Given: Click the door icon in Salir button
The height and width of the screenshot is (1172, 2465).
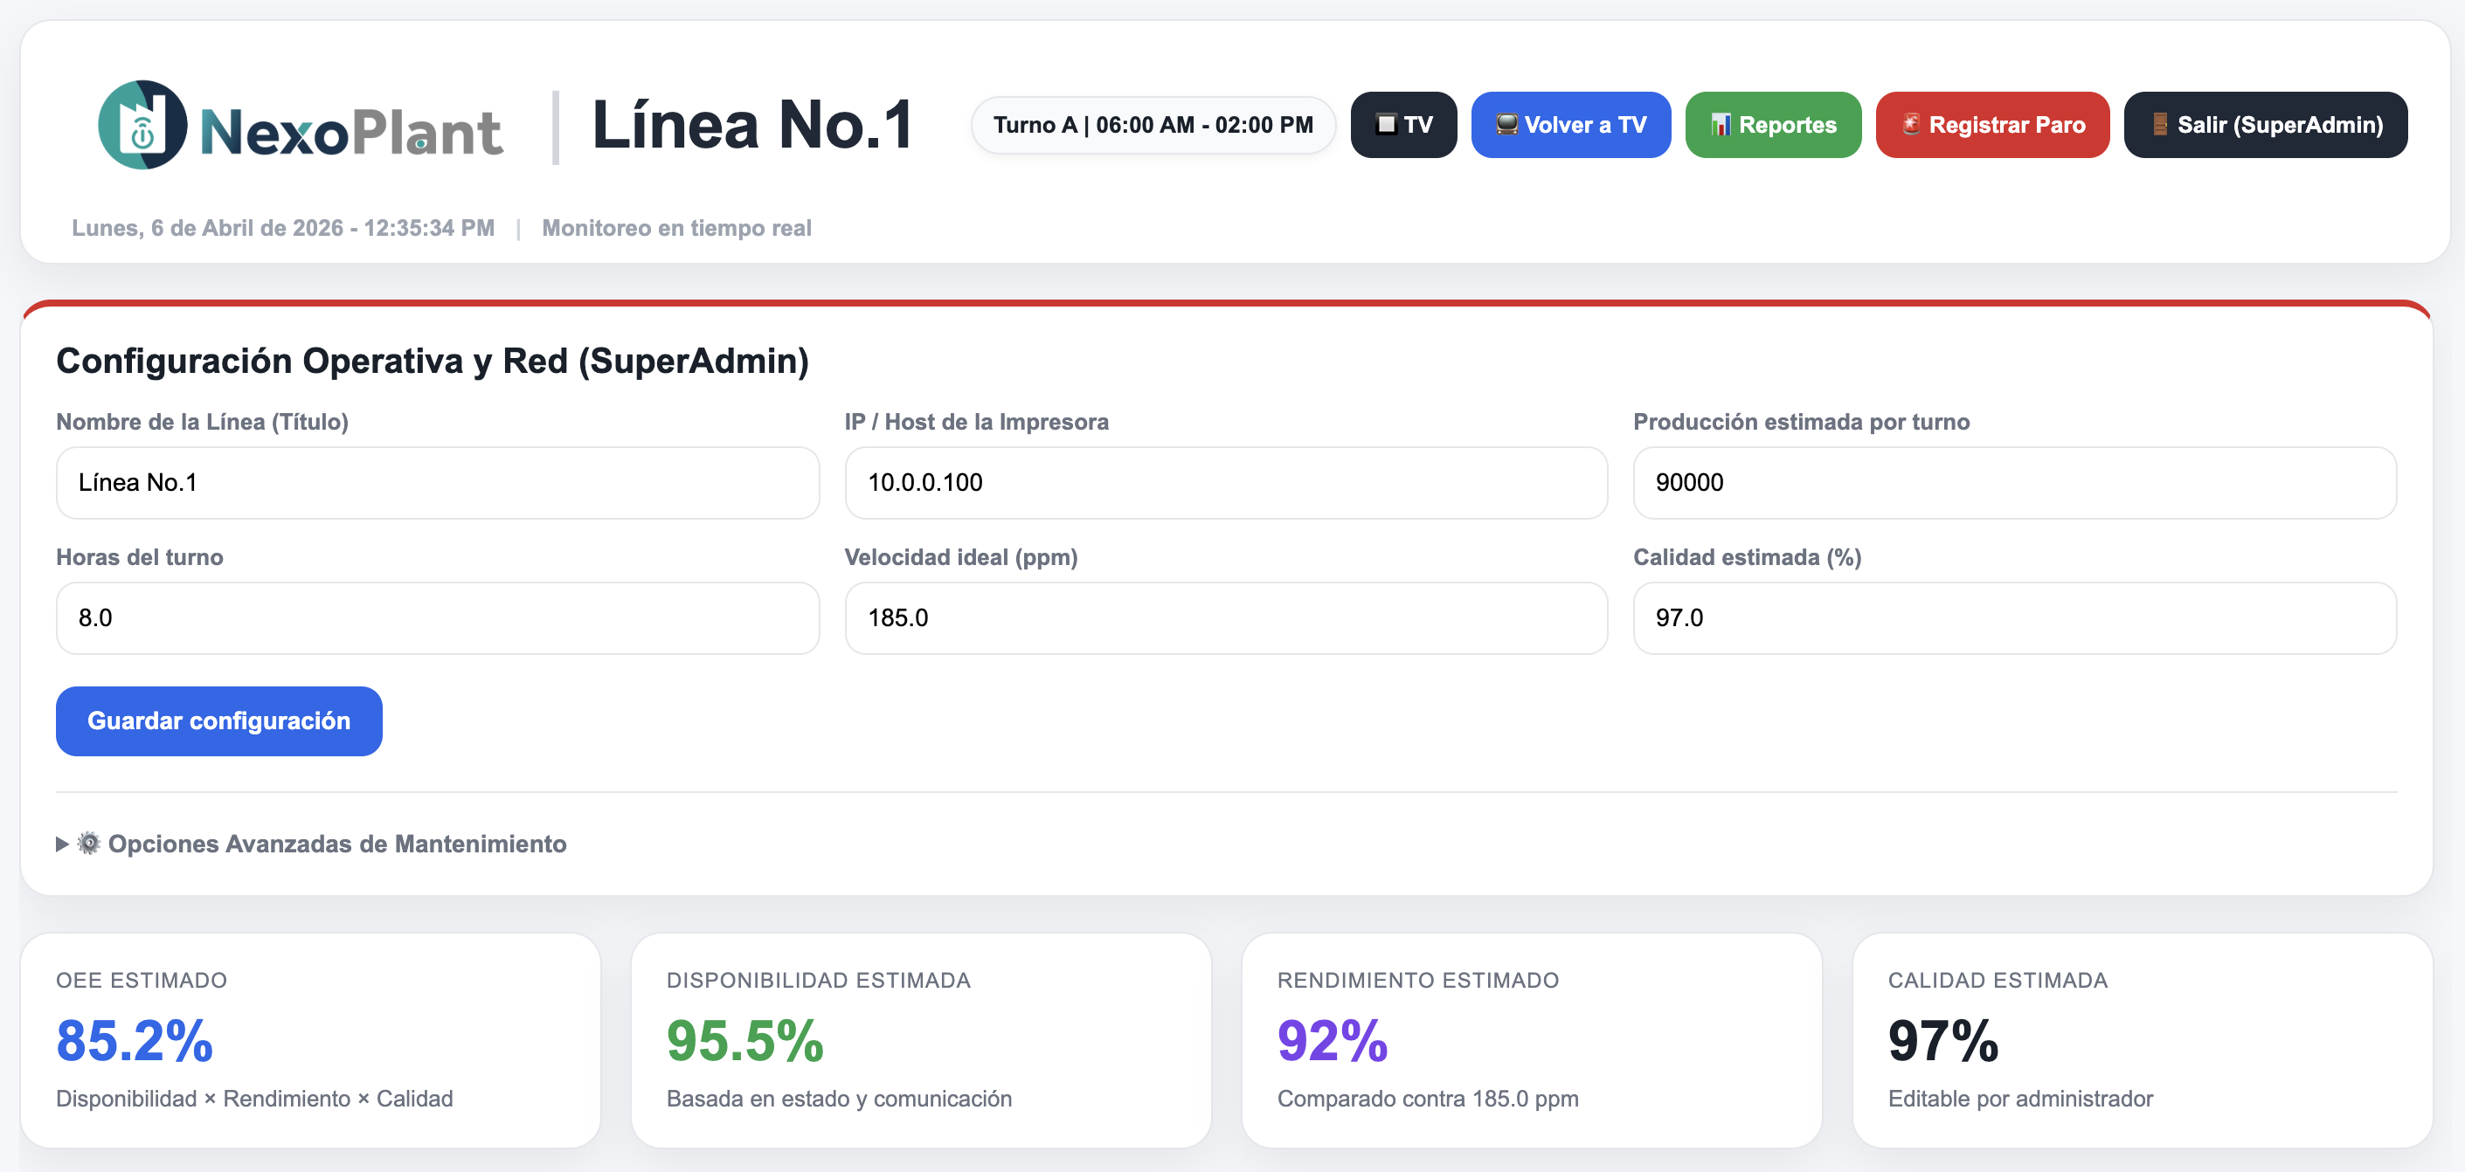Looking at the screenshot, I should tap(2160, 124).
